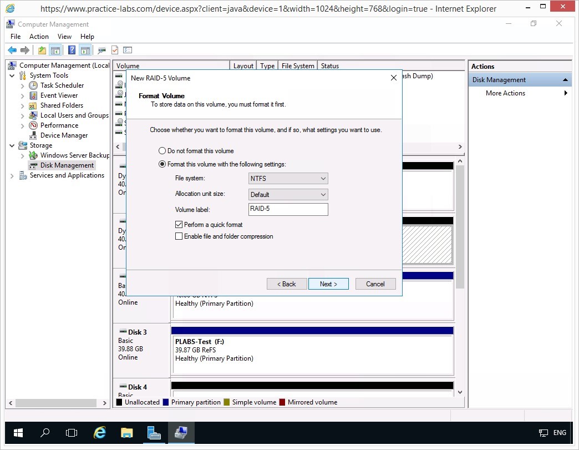This screenshot has height=450, width=579.
Task: Click the blue Back arrow in toolbar
Action: point(12,50)
